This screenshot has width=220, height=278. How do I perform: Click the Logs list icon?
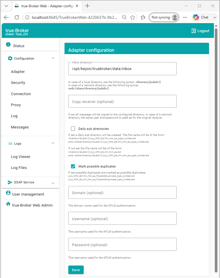pos(10,143)
